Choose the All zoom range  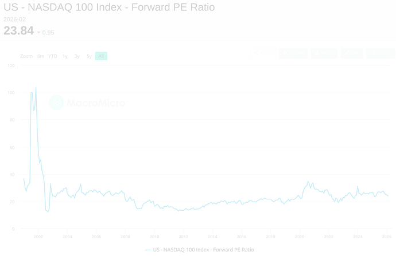(101, 56)
